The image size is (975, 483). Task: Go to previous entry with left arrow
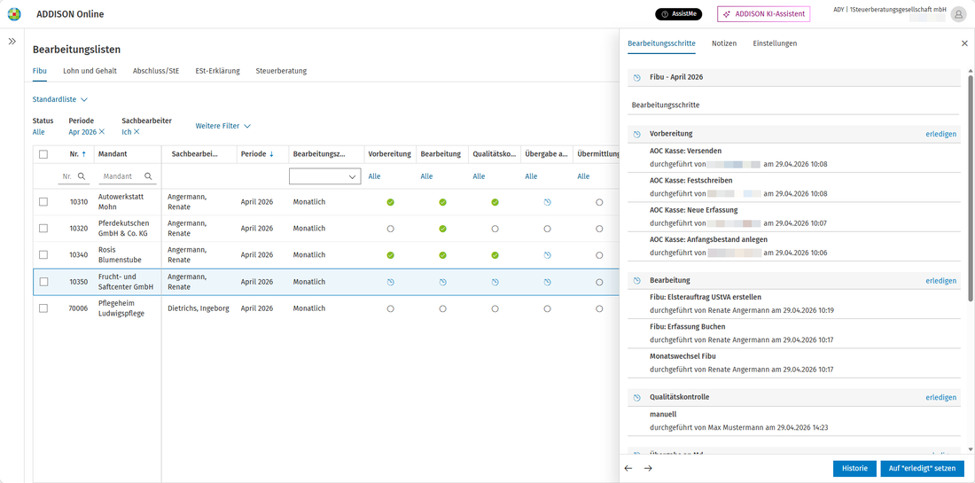pos(628,468)
